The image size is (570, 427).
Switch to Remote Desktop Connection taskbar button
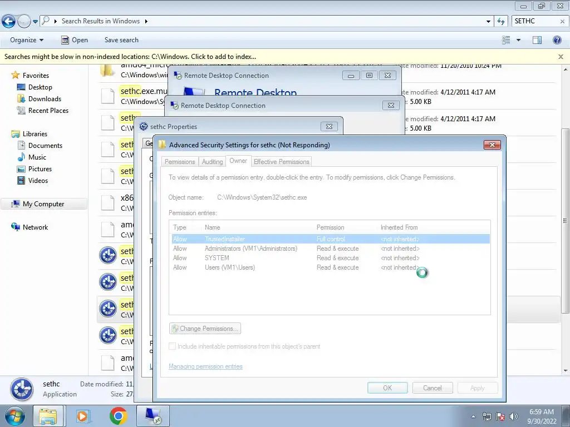[153, 416]
